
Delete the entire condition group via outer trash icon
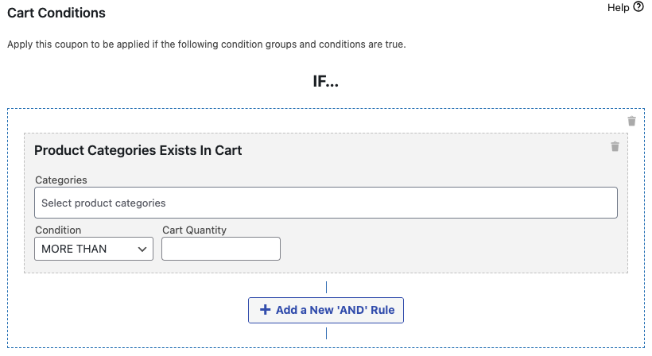[631, 121]
